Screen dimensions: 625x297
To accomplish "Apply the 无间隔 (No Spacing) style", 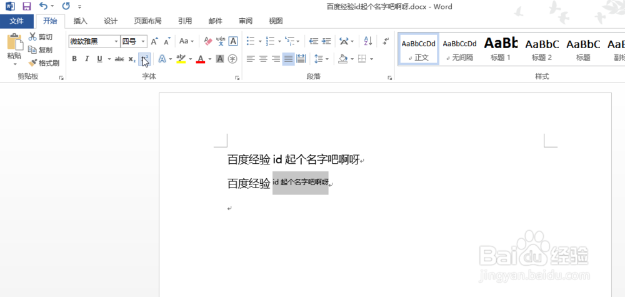I will tap(459, 49).
